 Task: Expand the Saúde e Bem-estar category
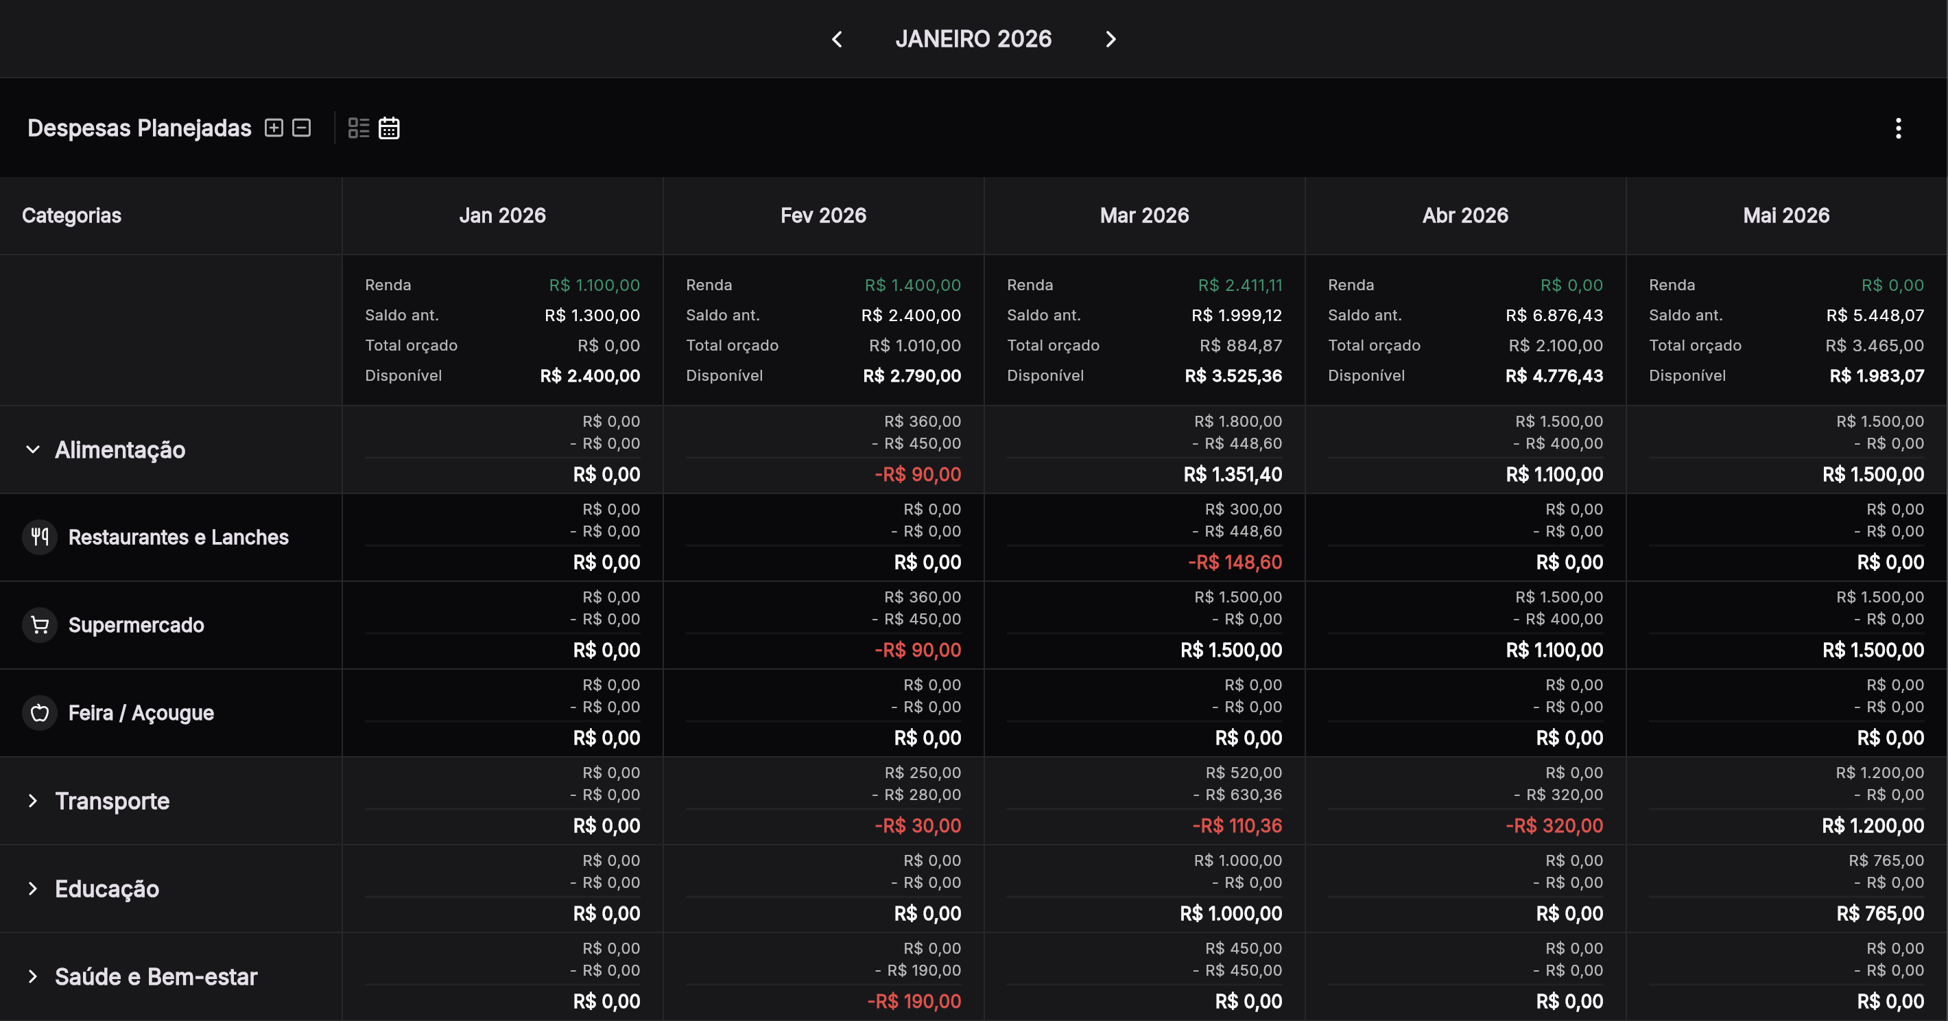coord(32,976)
